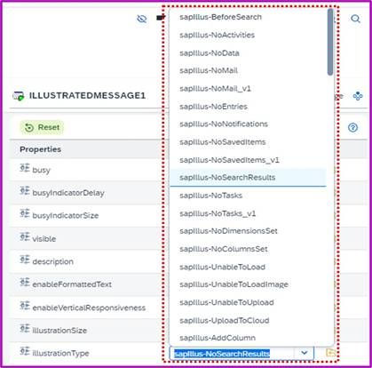
Task: Collapse the illustrationType dropdown arrow
Action: [x=304, y=353]
